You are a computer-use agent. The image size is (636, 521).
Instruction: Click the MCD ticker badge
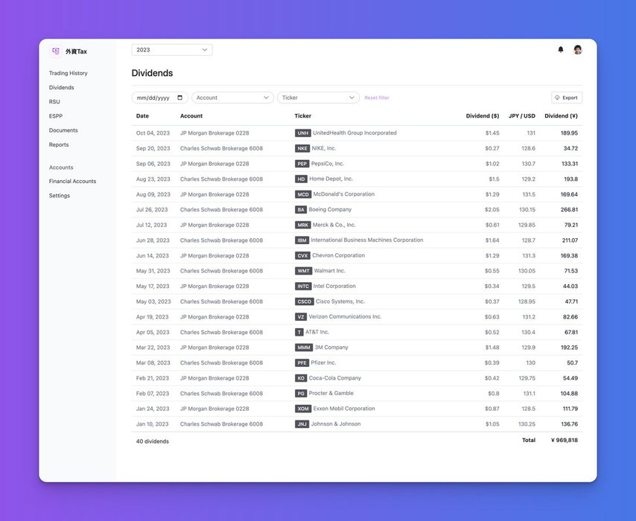coord(303,194)
